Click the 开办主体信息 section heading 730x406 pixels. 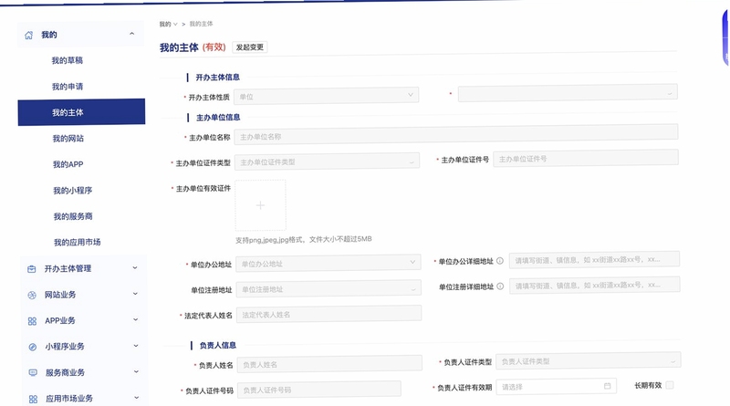(x=217, y=78)
